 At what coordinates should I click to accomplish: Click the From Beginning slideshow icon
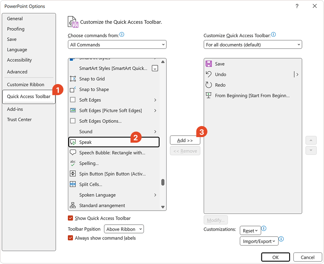click(x=209, y=95)
